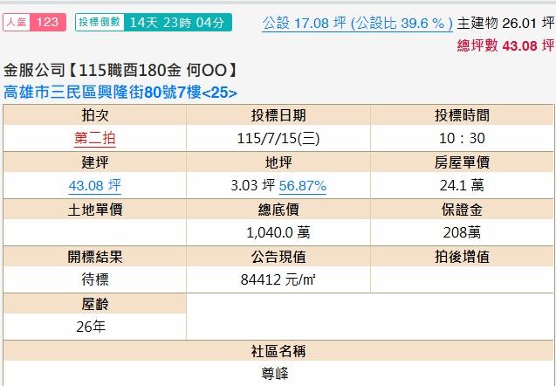The height and width of the screenshot is (386, 556).
Task: Click the 投標時間 header cell
Action: [462, 115]
